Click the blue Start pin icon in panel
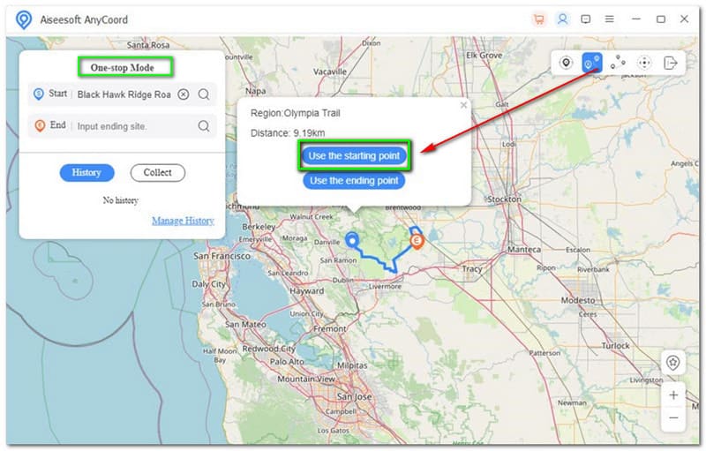This screenshot has width=706, height=451. click(x=39, y=94)
